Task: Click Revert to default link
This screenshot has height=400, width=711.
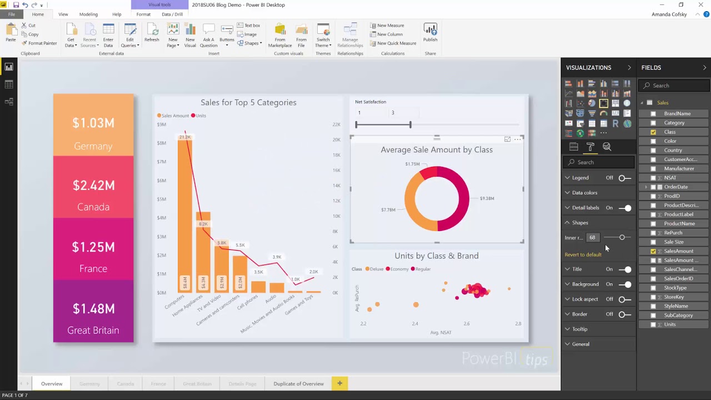Action: [x=583, y=254]
